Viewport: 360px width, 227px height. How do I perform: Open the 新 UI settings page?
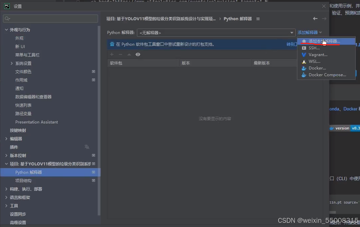[20, 46]
